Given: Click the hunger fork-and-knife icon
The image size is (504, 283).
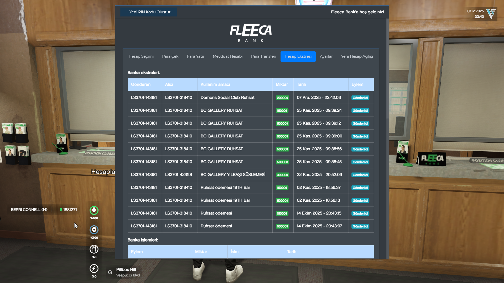Looking at the screenshot, I should pos(94,249).
